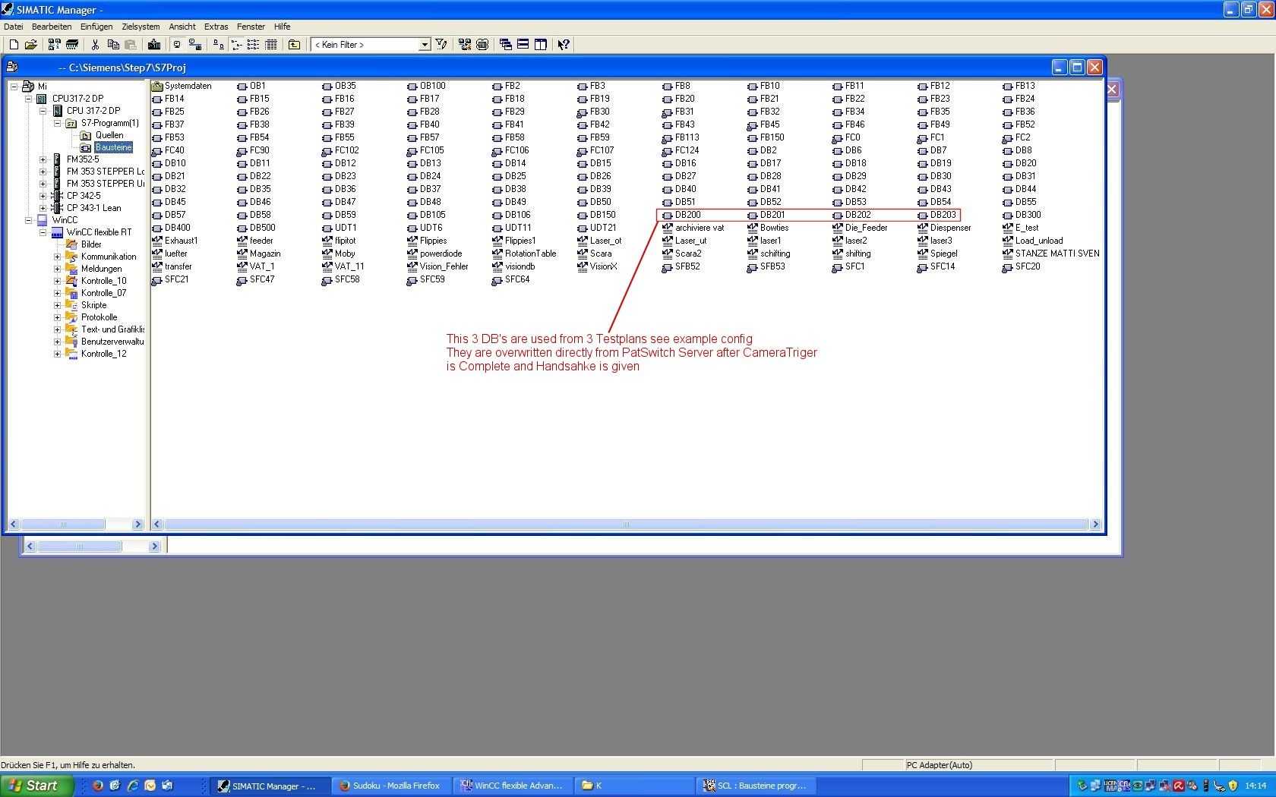Select Meldungen in the project tree
Image resolution: width=1276 pixels, height=797 pixels.
click(101, 269)
